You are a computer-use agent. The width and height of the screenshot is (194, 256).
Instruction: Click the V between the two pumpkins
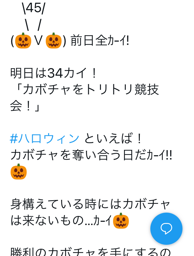tap(38, 41)
